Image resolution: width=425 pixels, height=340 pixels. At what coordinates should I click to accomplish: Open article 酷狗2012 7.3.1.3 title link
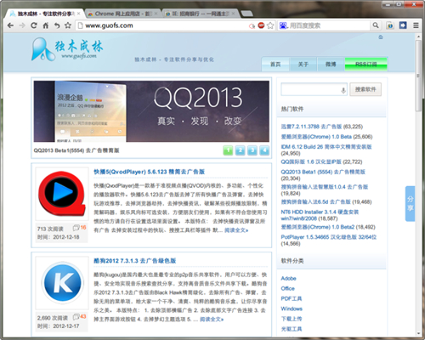tap(135, 261)
